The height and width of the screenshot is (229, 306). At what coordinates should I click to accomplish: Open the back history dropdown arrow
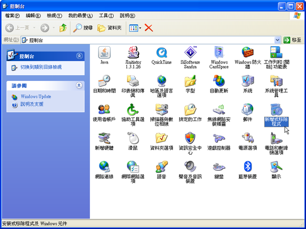pos(34,28)
